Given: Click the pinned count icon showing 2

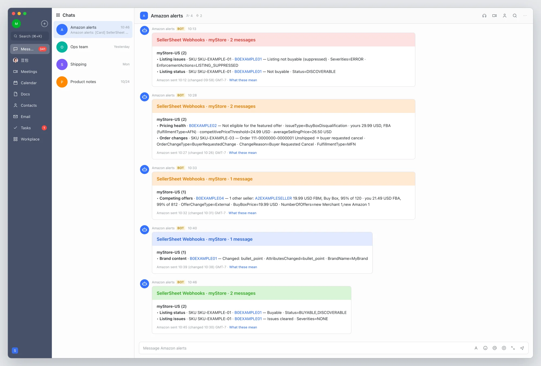Looking at the screenshot, I should (x=199, y=16).
